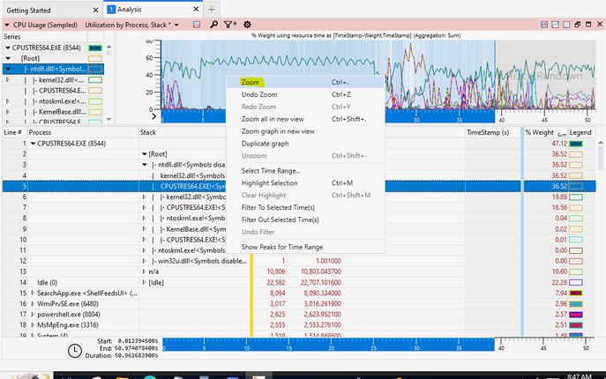Expand kernel32.dll node in the Series list
Image resolution: width=606 pixels, height=379 pixels.
coord(7,80)
